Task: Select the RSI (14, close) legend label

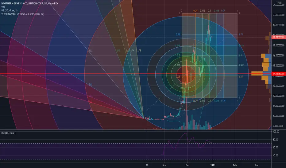Action: click(x=8, y=133)
